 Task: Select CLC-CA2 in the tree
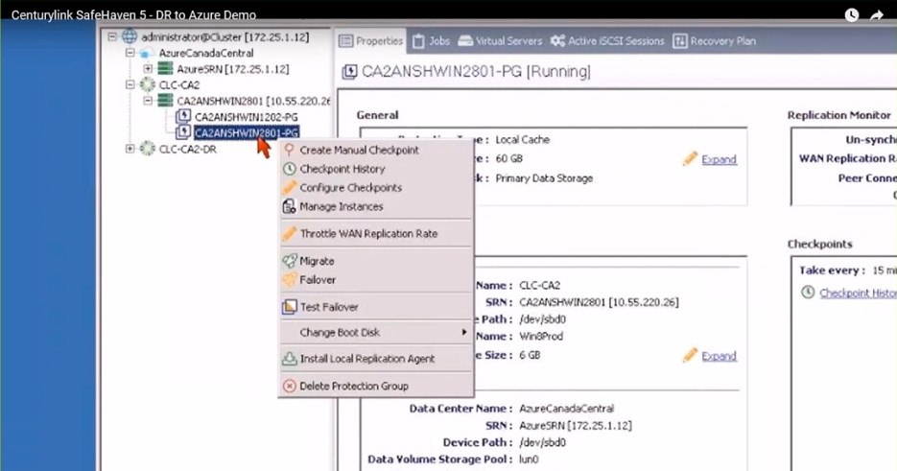179,85
